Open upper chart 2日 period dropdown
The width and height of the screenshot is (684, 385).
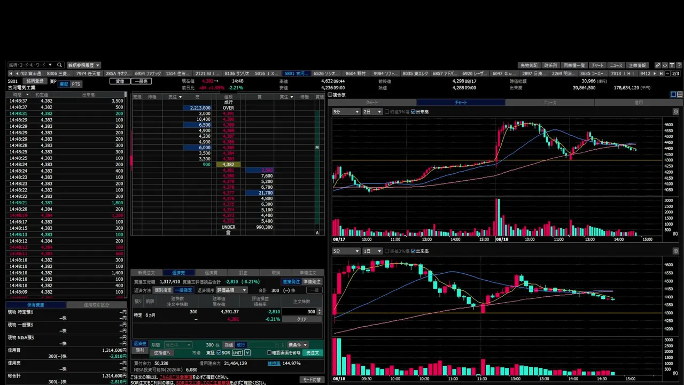pyautogui.click(x=372, y=112)
